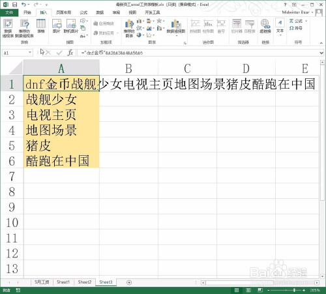Insert a Picture (图片) from file
The height and width of the screenshot is (294, 326).
point(57,27)
